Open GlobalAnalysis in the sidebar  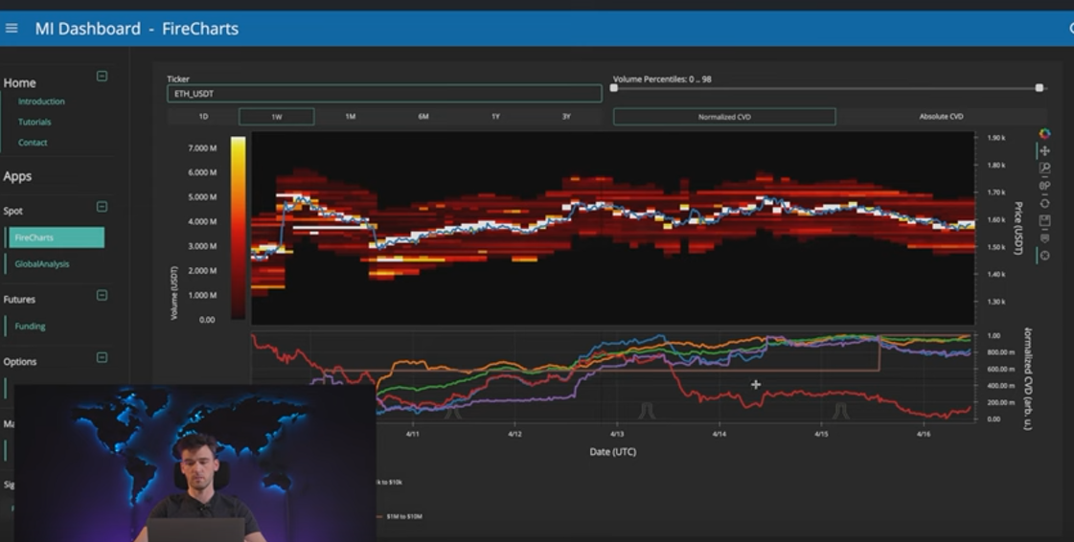coord(42,264)
